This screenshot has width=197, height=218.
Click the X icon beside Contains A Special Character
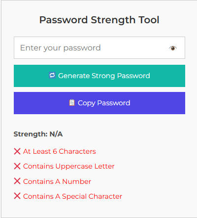17,196
